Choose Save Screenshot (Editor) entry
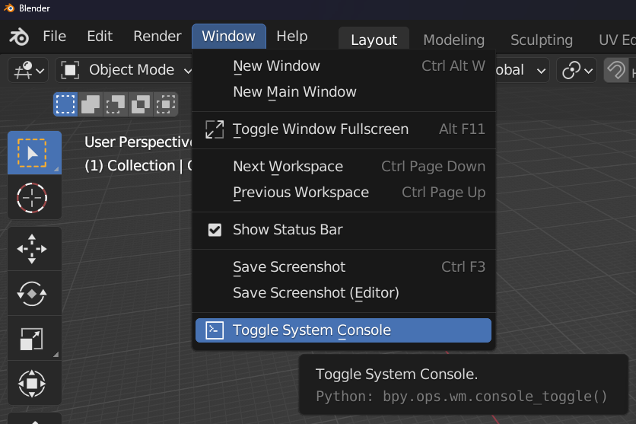 click(x=344, y=293)
